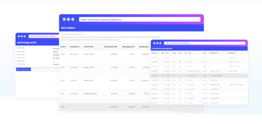Select the total amount € 16.472,16

tap(114, 107)
